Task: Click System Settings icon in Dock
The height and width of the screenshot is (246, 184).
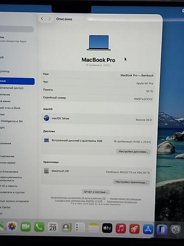Action: point(176,230)
